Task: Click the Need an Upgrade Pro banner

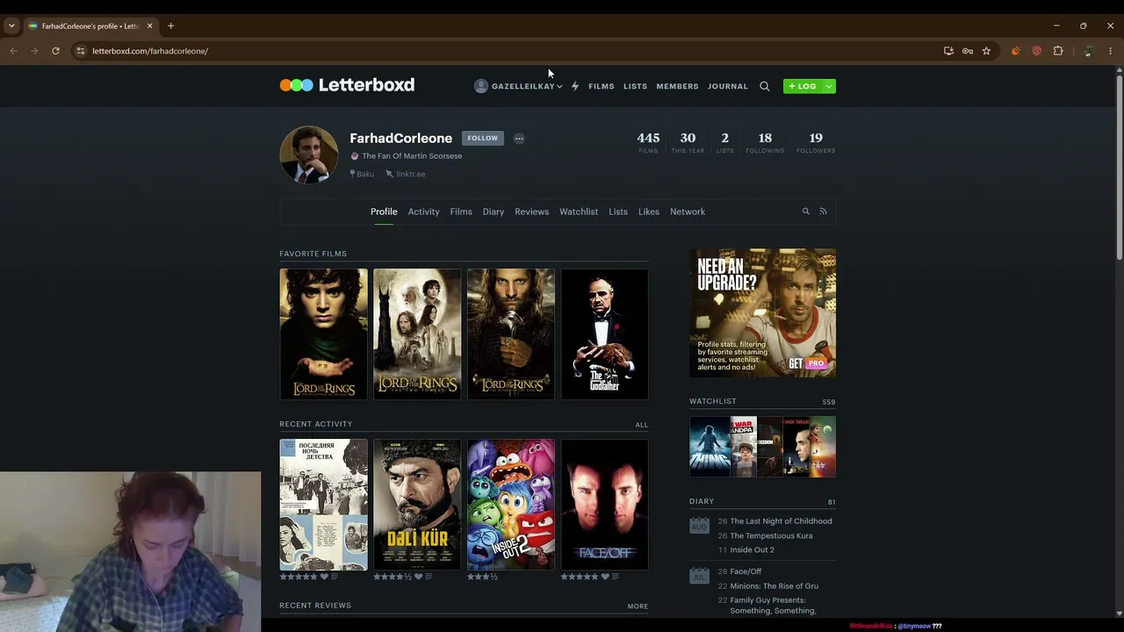Action: point(762,312)
